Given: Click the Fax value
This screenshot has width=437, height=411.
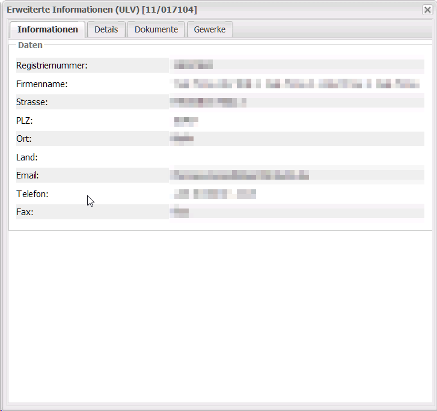Looking at the screenshot, I should [x=180, y=212].
